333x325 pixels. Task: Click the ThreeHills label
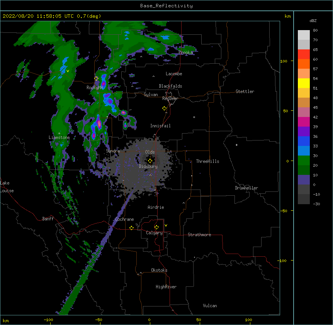point(208,161)
